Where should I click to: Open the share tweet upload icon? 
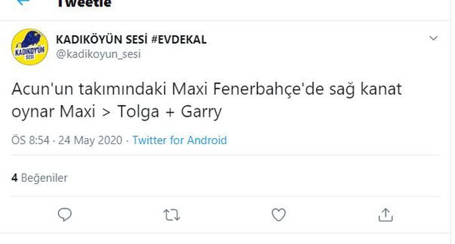[x=385, y=215]
